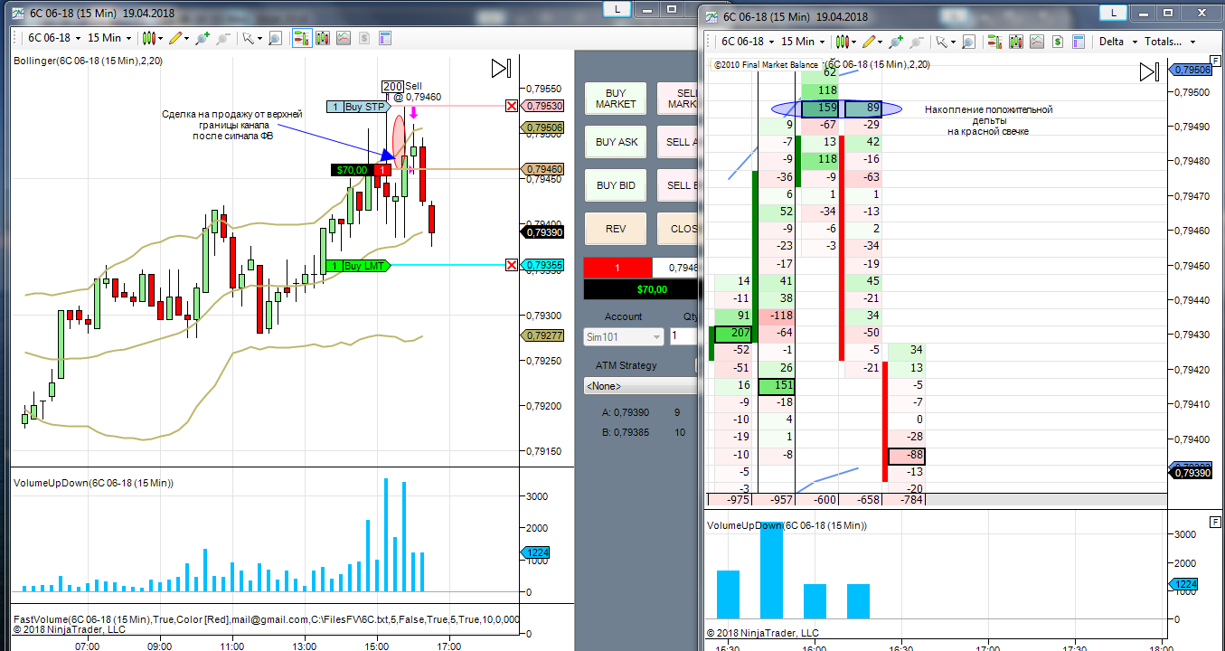Click the quantity input field in Chart Trader
This screenshot has height=651, width=1225.
[x=683, y=336]
